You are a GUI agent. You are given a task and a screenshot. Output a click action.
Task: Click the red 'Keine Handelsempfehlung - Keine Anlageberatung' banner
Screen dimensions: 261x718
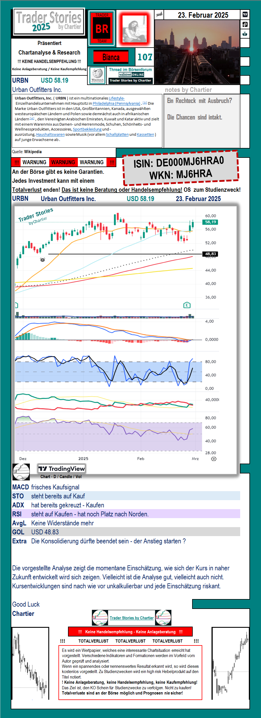(x=130, y=632)
